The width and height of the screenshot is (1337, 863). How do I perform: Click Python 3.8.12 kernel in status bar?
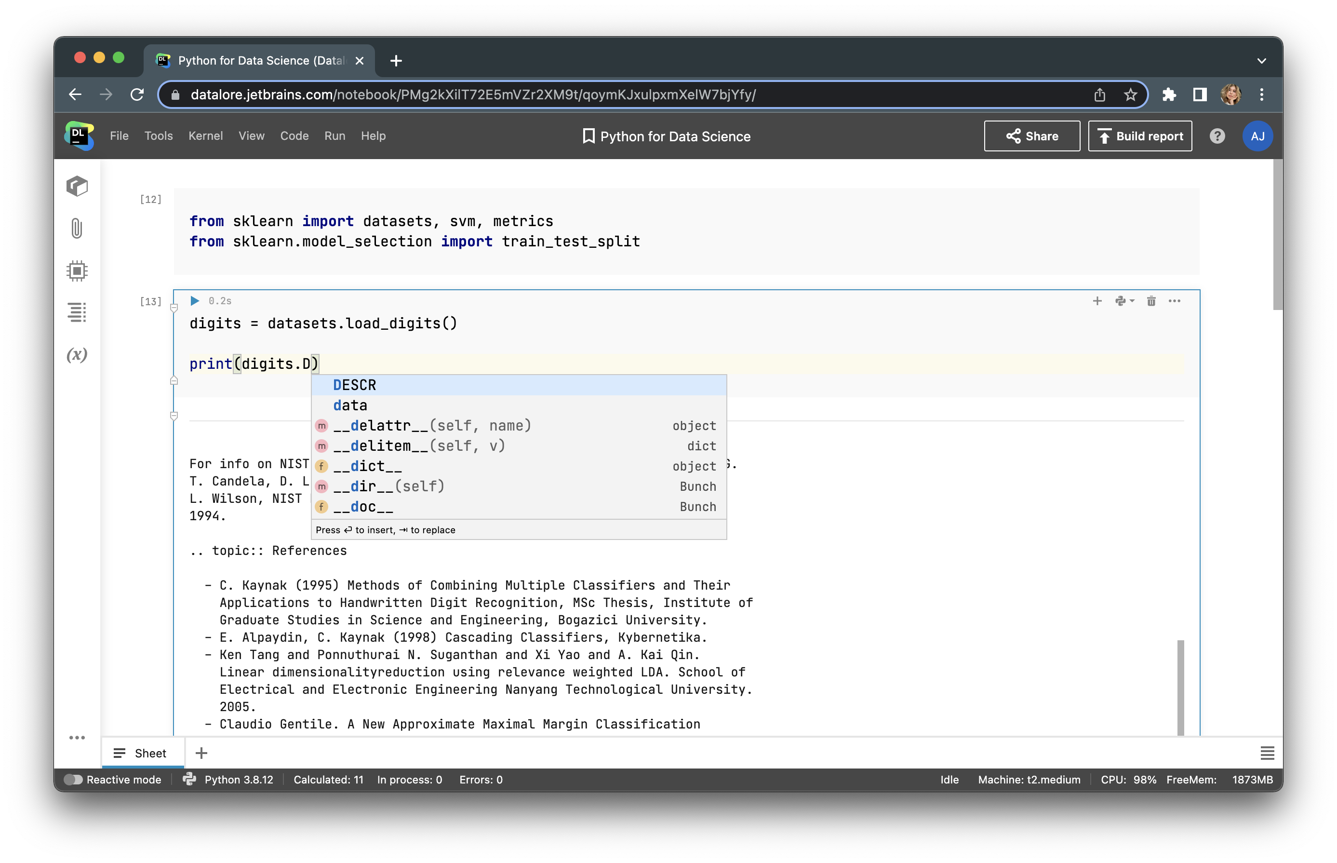click(239, 780)
